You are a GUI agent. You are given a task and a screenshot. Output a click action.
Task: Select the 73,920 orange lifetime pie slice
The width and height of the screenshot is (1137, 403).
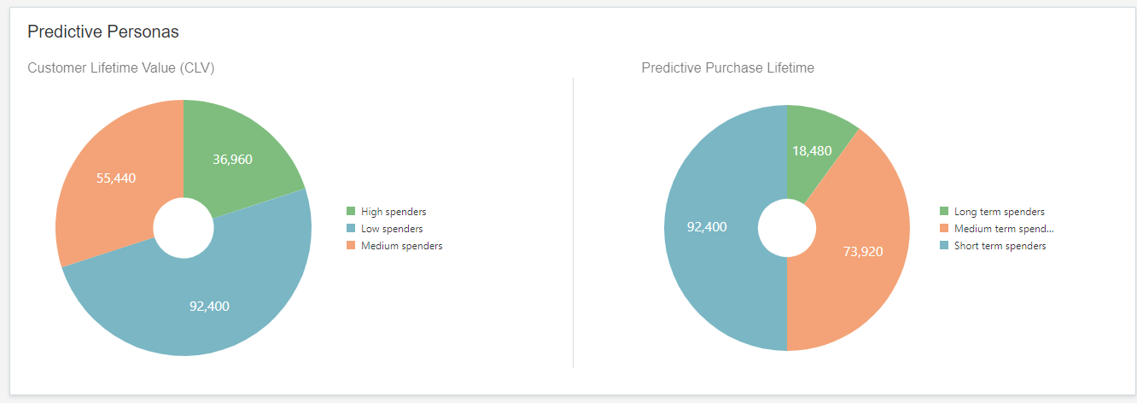click(x=862, y=252)
